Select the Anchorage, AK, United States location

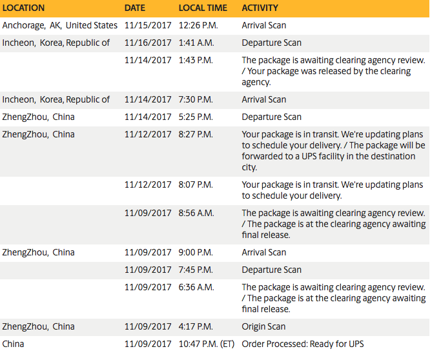pos(60,26)
